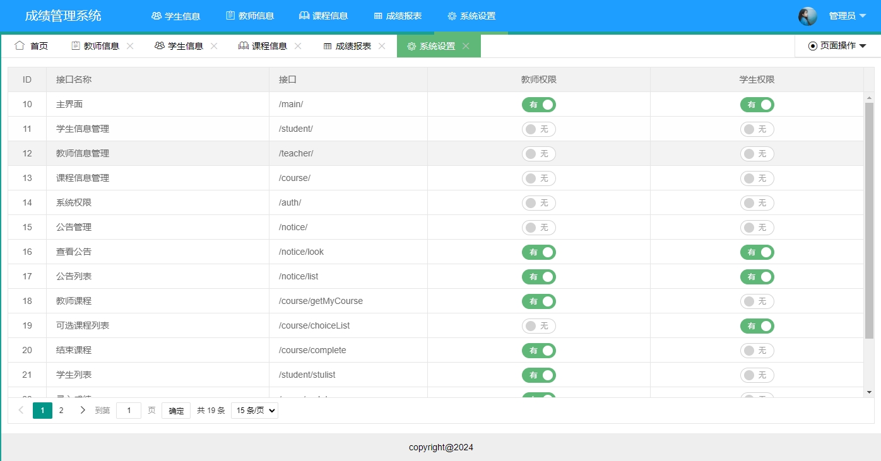The image size is (881, 461).
Task: Click the /course/getMyCourse cell
Action: coord(348,301)
